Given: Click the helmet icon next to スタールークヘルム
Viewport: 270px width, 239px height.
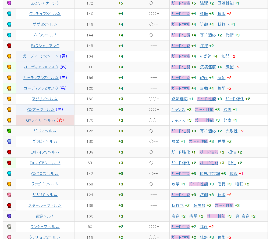Looking at the screenshot, I should pos(9,206).
